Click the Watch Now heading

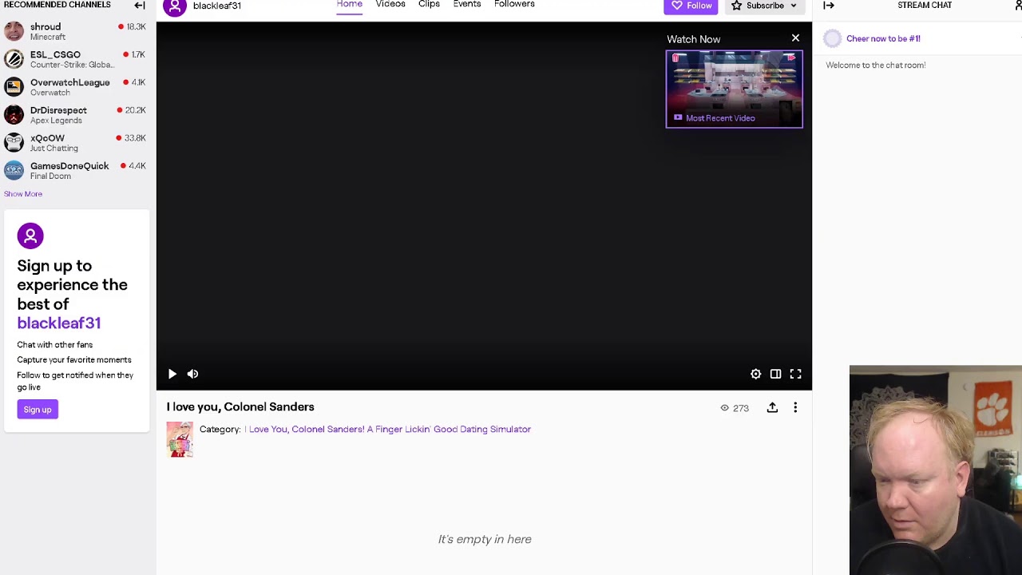[x=694, y=39]
